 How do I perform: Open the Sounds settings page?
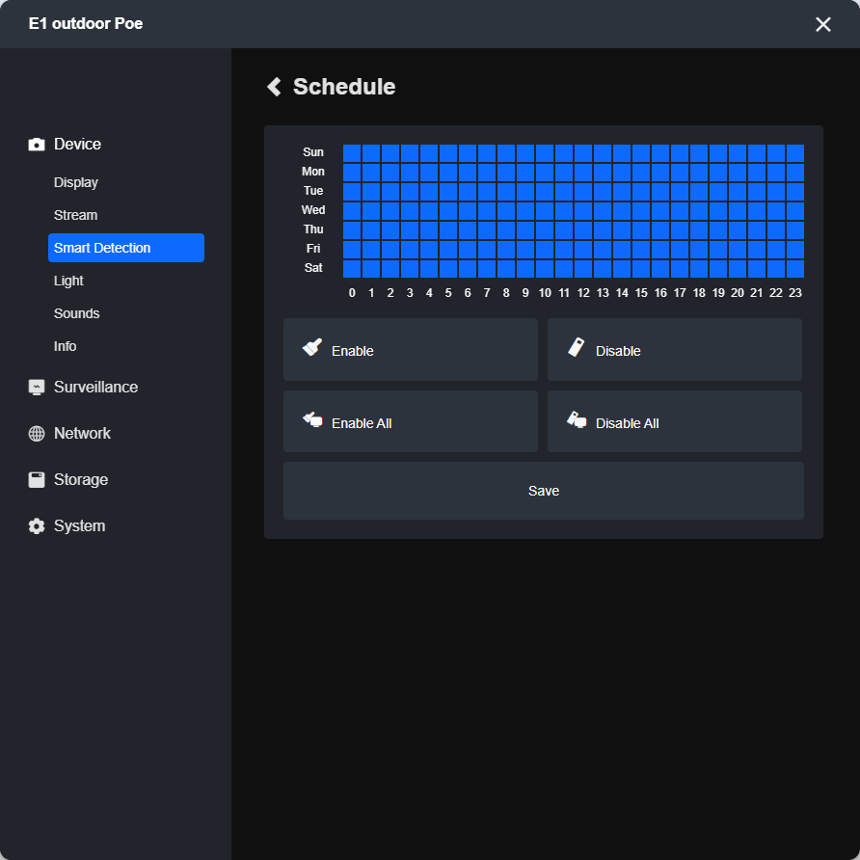(x=77, y=313)
